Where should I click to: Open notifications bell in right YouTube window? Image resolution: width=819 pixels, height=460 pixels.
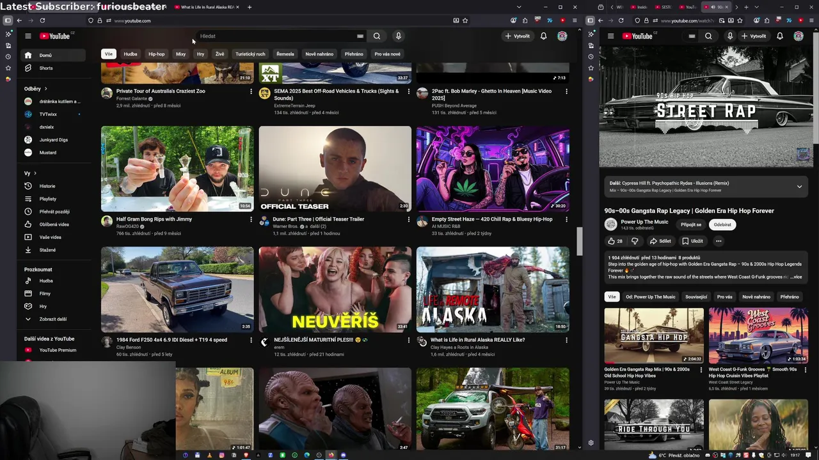[x=779, y=36]
